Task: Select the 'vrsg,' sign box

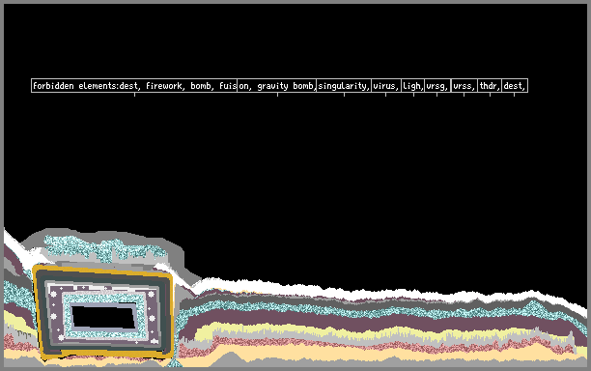Action: point(437,86)
